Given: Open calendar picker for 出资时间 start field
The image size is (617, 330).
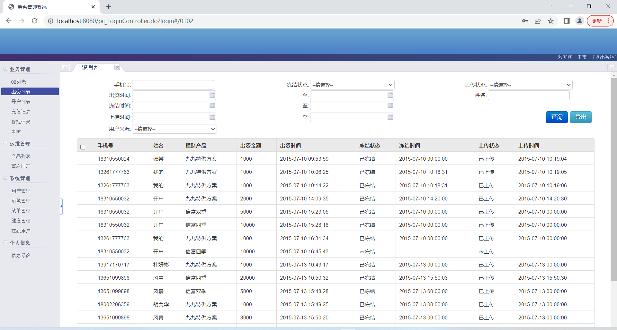Looking at the screenshot, I should point(212,95).
